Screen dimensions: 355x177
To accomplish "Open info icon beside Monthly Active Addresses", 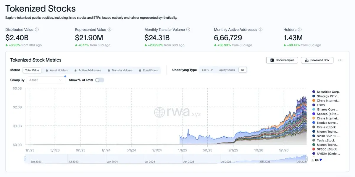I will [x=260, y=30].
